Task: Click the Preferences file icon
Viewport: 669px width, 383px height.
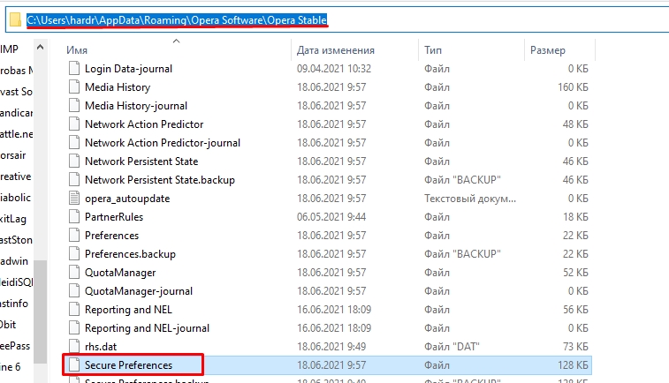Action: tap(74, 236)
